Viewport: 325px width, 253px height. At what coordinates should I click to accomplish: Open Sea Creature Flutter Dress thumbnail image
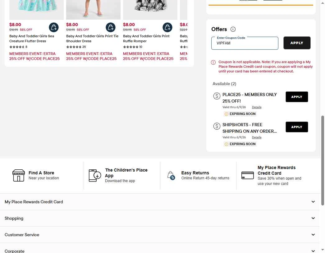(x=36, y=10)
